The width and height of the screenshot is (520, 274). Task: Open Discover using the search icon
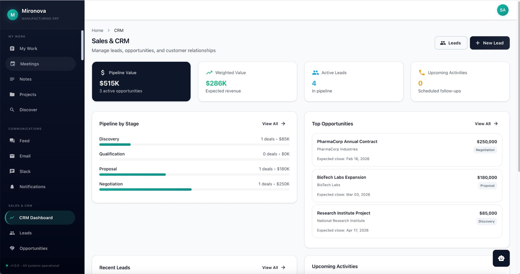(12, 110)
